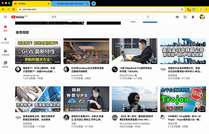Click the Janet's grow up channel avatar
The height and width of the screenshot is (134, 209).
[18, 69]
